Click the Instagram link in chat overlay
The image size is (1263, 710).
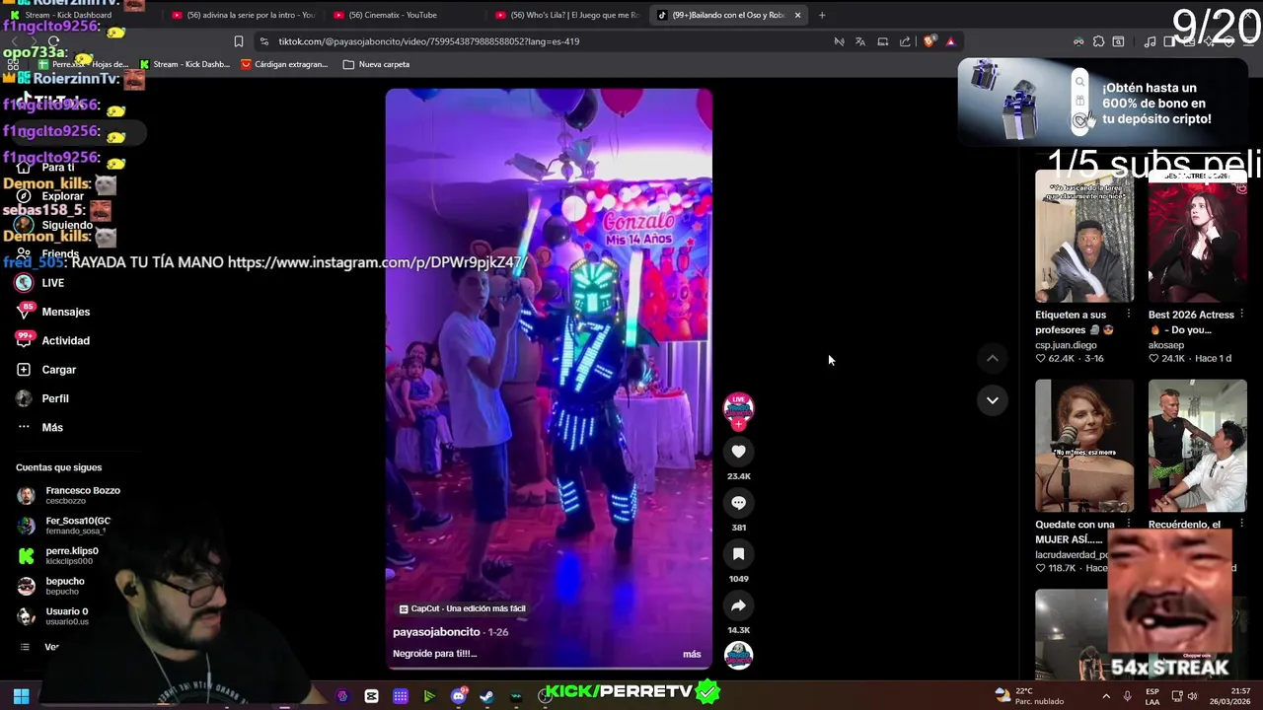(377, 262)
